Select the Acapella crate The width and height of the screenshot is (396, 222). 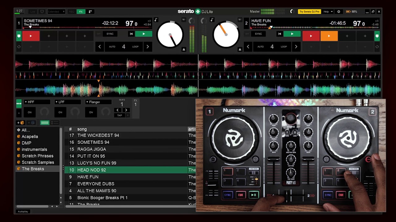click(30, 137)
